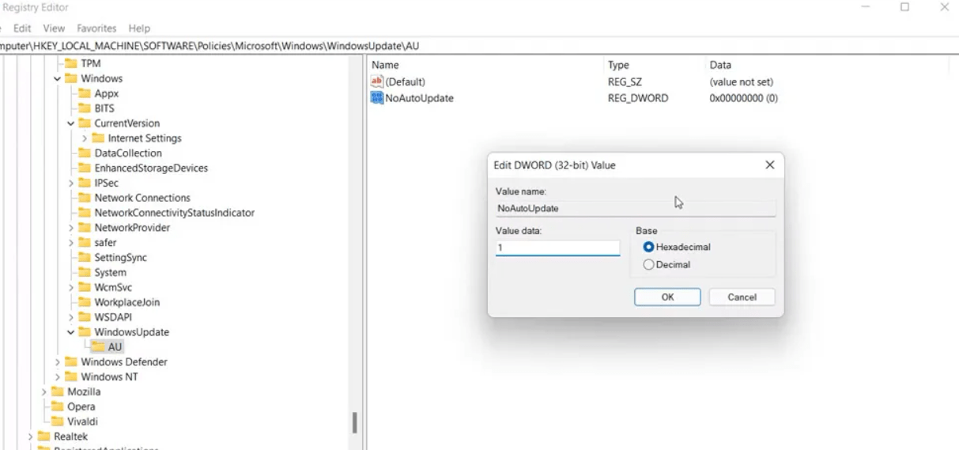The height and width of the screenshot is (450, 959).
Task: Click the Value data input field
Action: [557, 248]
